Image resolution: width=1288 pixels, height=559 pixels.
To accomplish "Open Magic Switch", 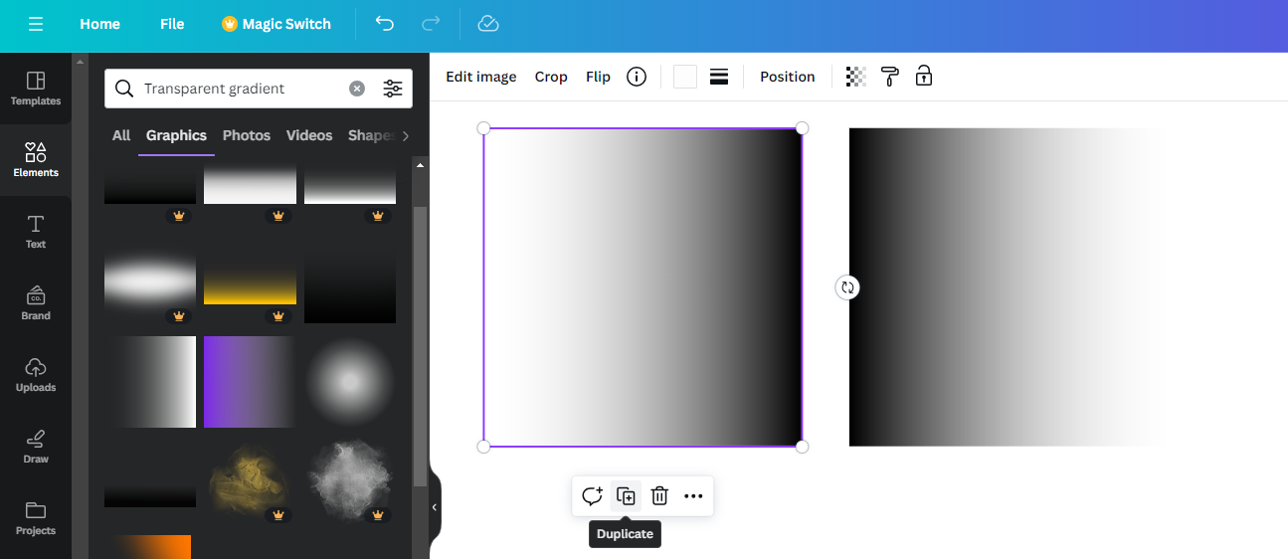I will 276,24.
